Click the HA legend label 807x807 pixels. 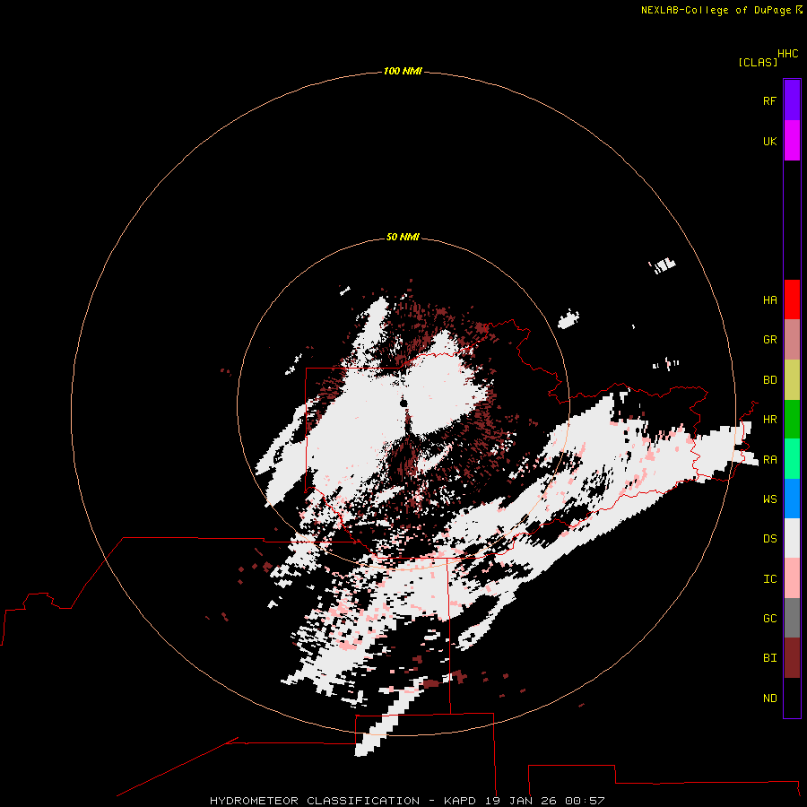[x=769, y=300]
